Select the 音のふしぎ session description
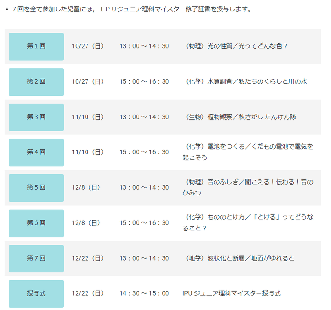Image resolution: width=331 pixels, height=310 pixels. point(248,187)
